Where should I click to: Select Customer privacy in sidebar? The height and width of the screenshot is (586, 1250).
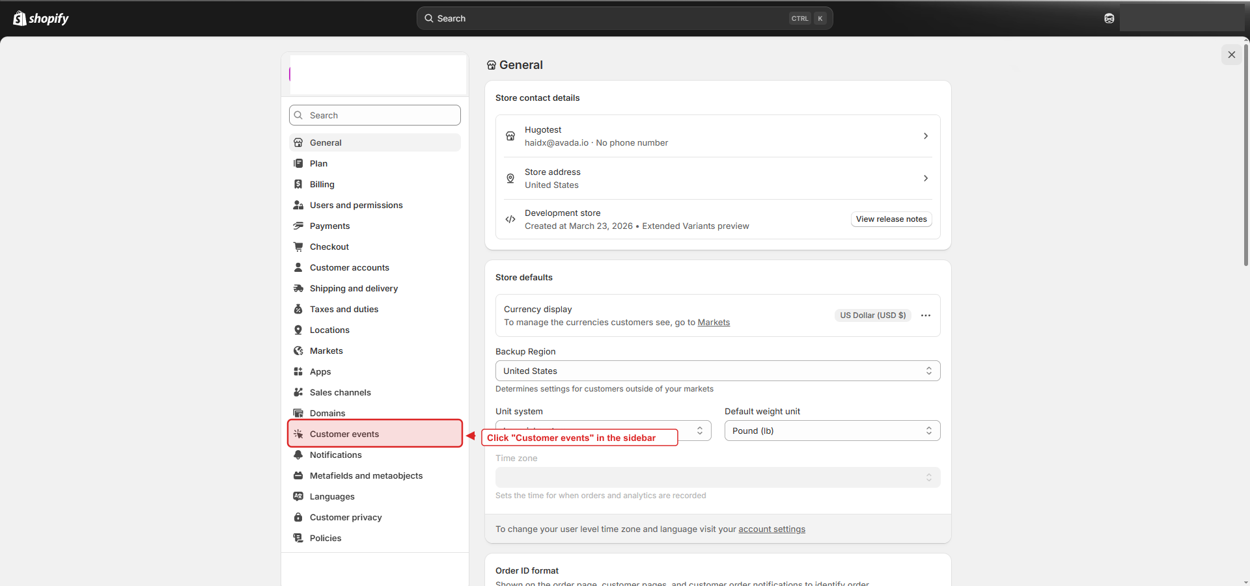point(375,517)
